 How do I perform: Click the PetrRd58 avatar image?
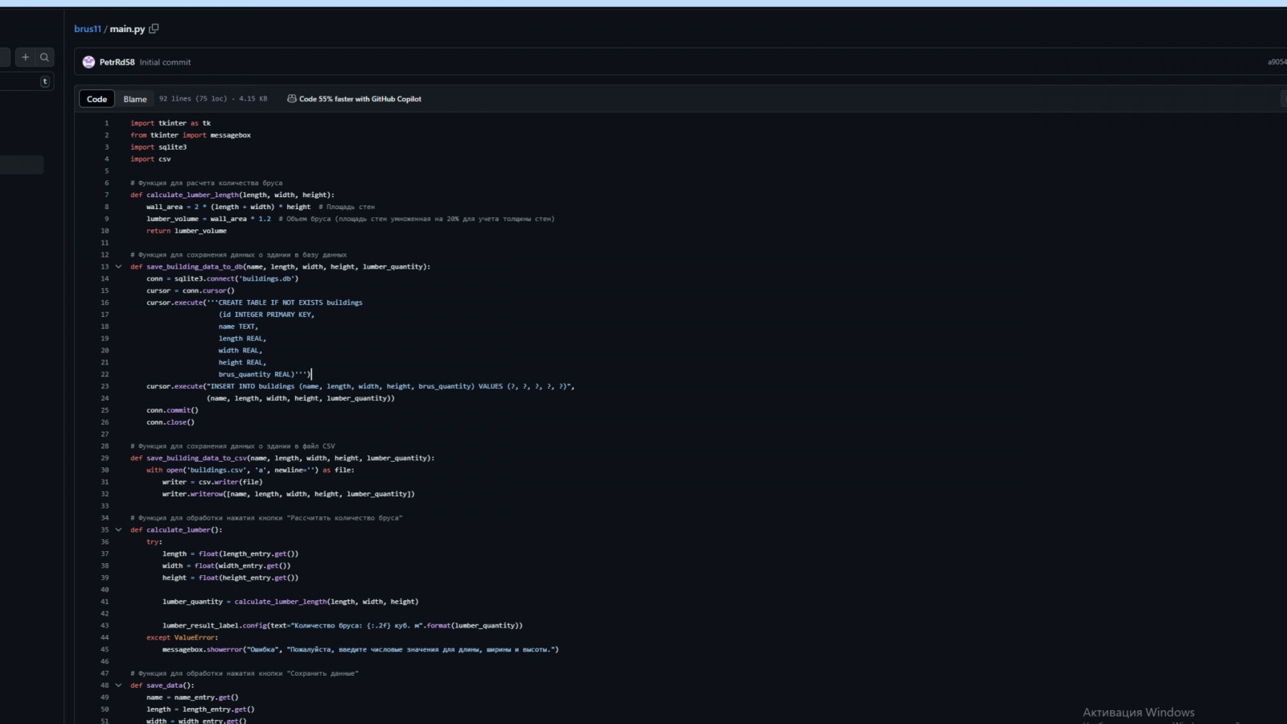coord(88,62)
